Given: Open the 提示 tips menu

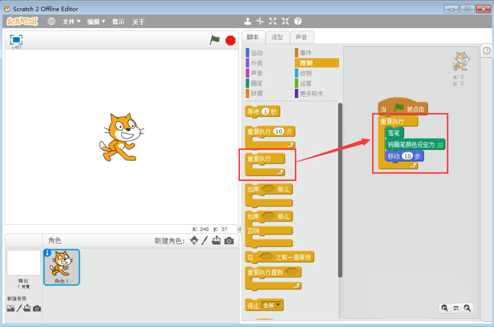Looking at the screenshot, I should (x=118, y=22).
